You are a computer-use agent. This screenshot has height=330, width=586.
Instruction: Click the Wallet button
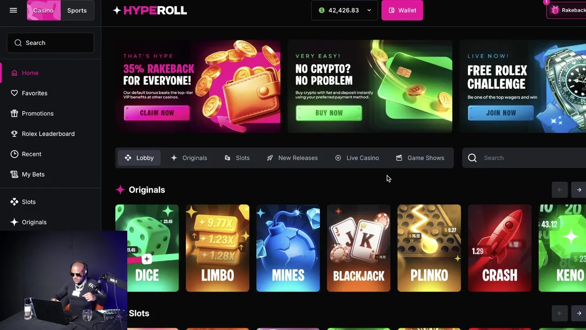(402, 10)
